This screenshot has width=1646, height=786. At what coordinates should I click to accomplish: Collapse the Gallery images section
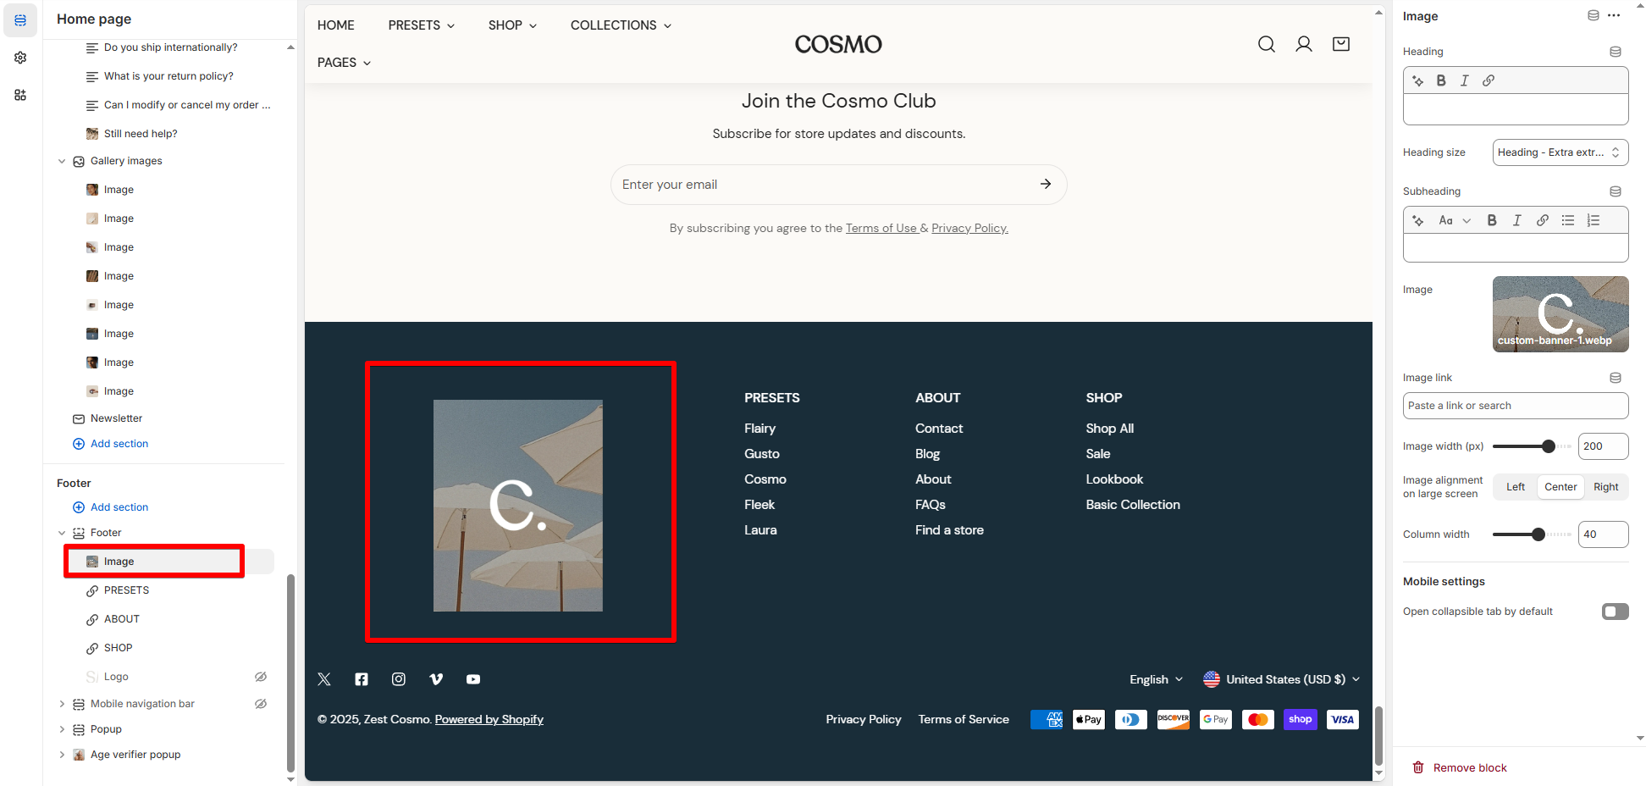(62, 161)
